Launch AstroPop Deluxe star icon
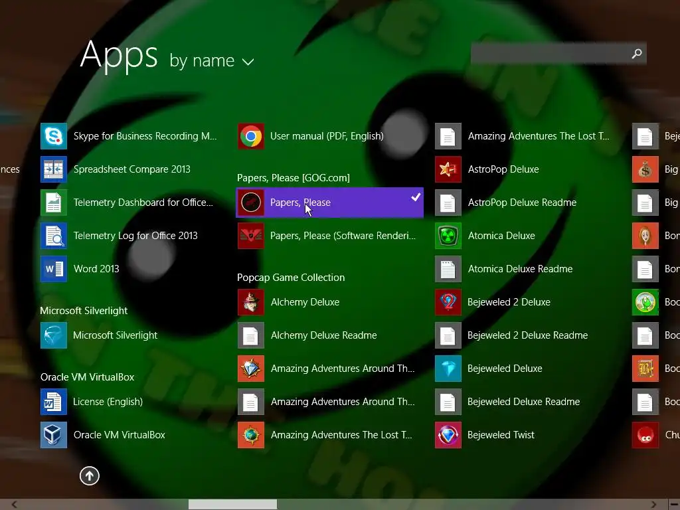Screen dimensions: 680x510 tap(448, 169)
